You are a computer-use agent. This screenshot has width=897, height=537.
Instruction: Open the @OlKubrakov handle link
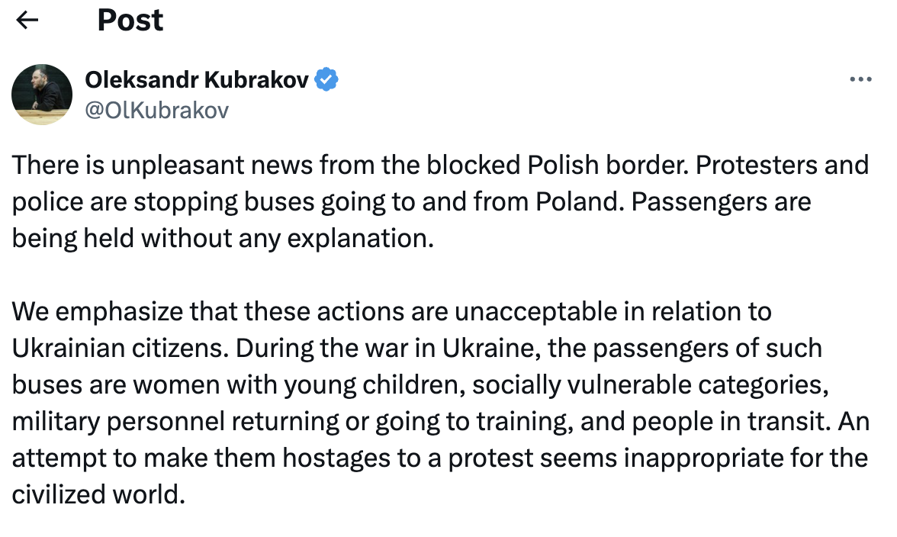(157, 110)
